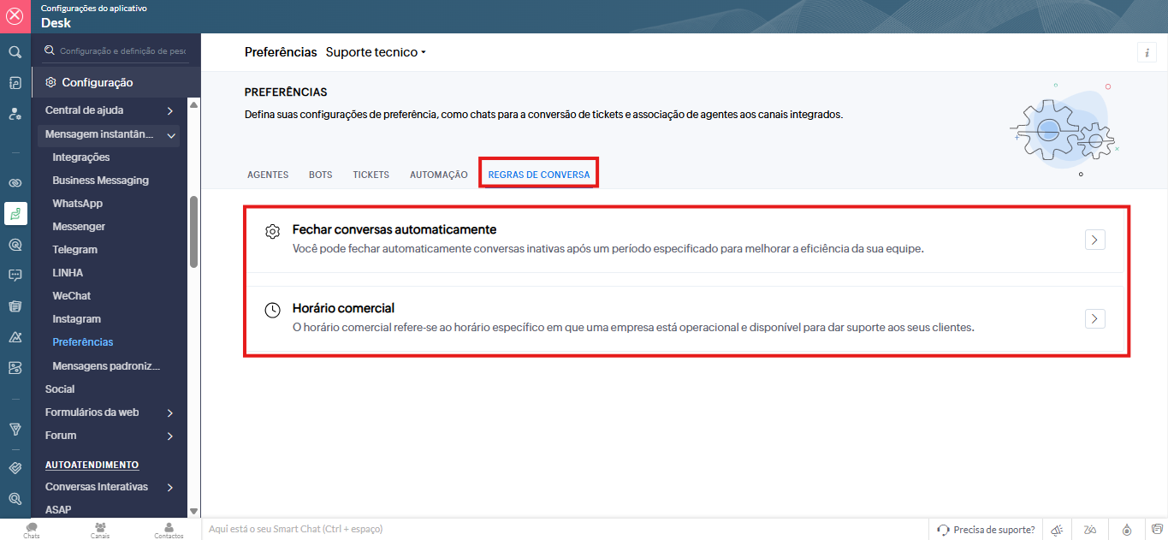Open the Suporte tecnico department dropdown
The height and width of the screenshot is (540, 1168).
coord(376,52)
